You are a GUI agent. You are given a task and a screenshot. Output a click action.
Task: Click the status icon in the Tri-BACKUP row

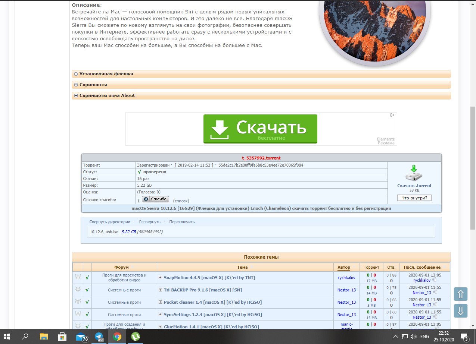tap(78, 289)
